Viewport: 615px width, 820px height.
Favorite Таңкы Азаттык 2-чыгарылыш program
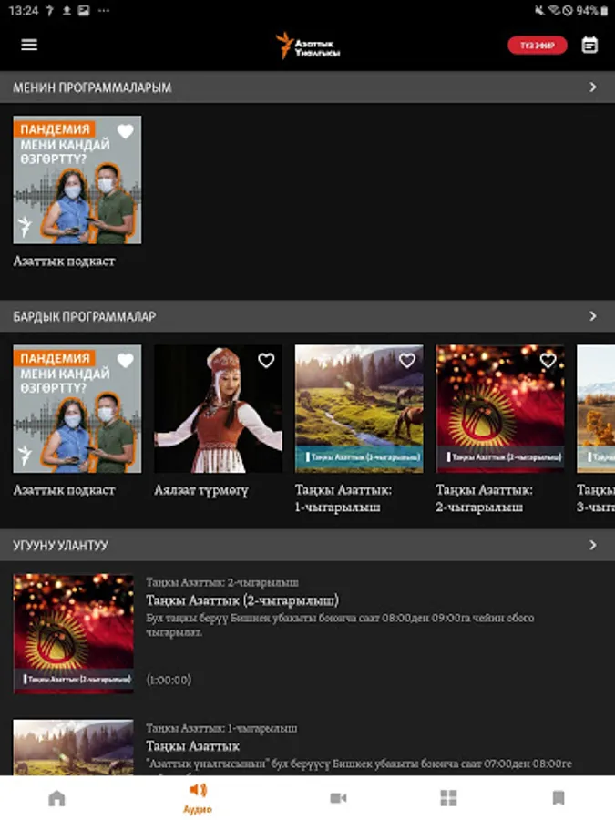(x=548, y=360)
